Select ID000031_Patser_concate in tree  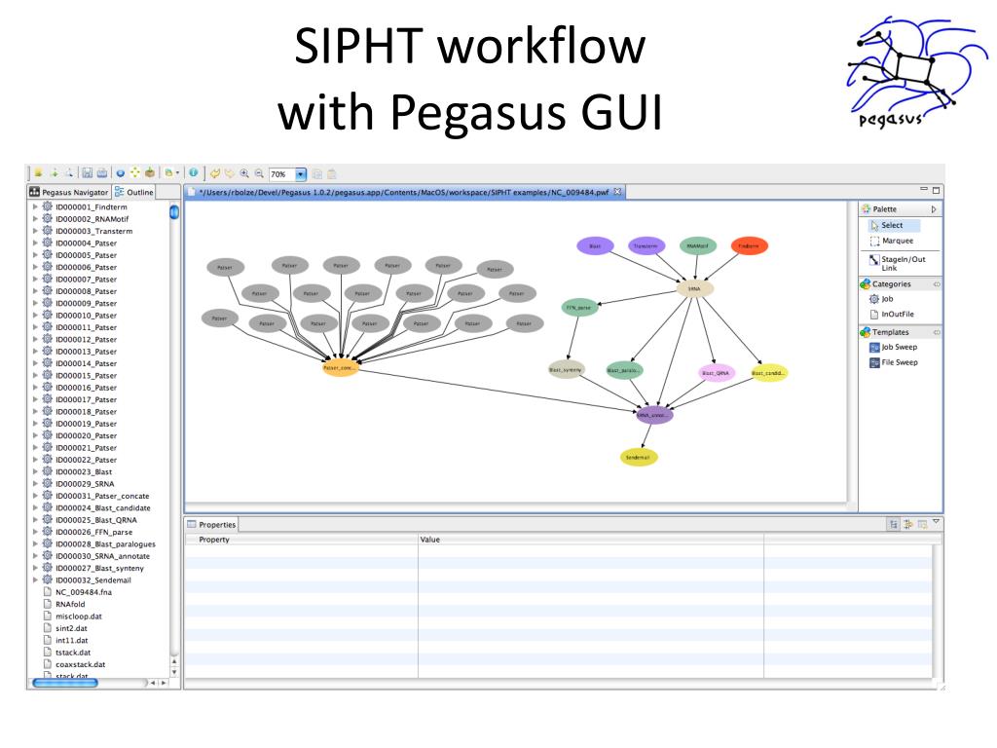point(101,496)
